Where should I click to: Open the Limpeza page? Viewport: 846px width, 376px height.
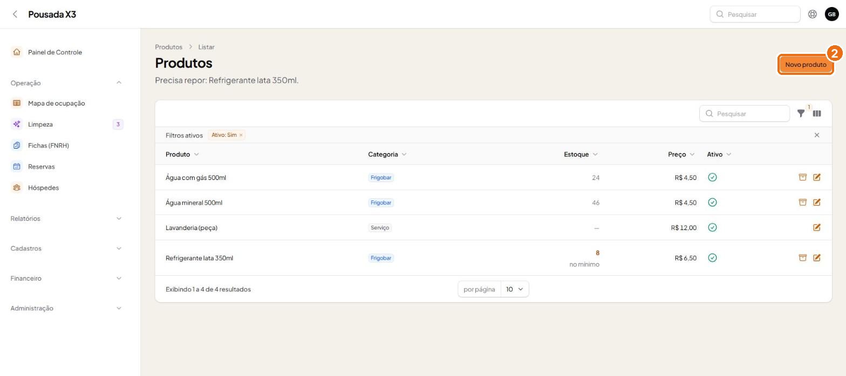tap(67, 124)
